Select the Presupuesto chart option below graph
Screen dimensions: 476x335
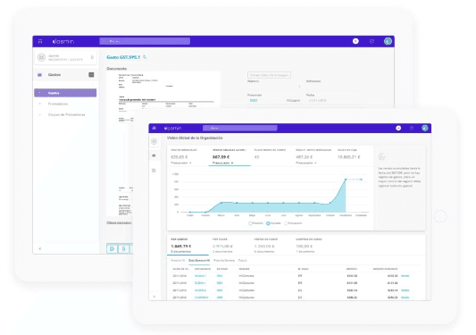click(x=293, y=223)
